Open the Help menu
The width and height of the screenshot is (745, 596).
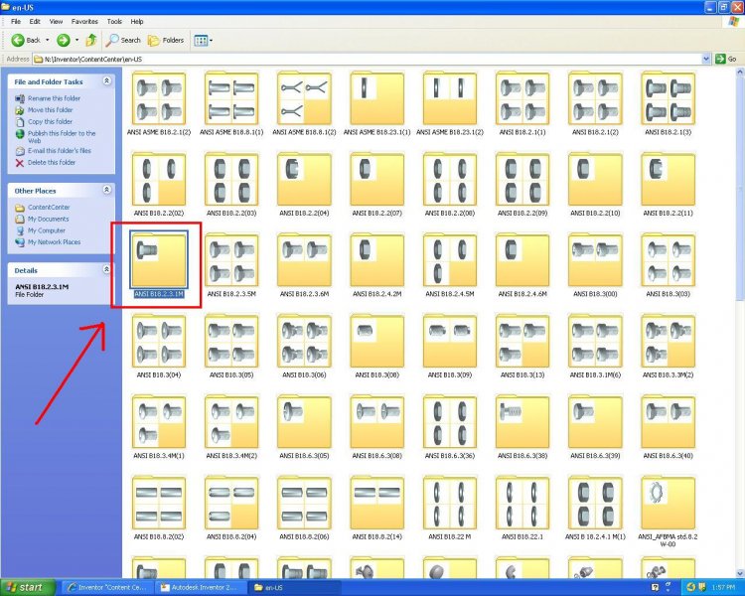[x=137, y=22]
